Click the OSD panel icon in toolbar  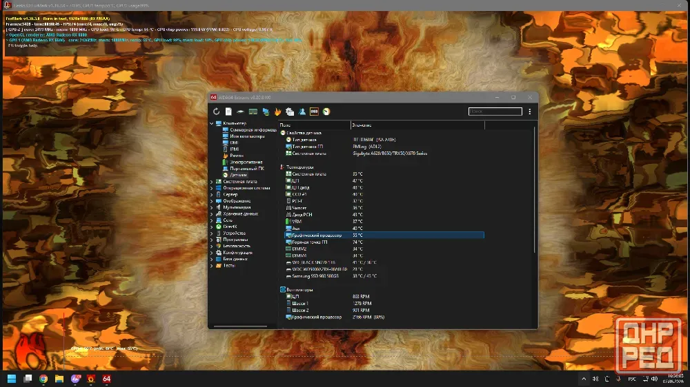click(x=314, y=112)
